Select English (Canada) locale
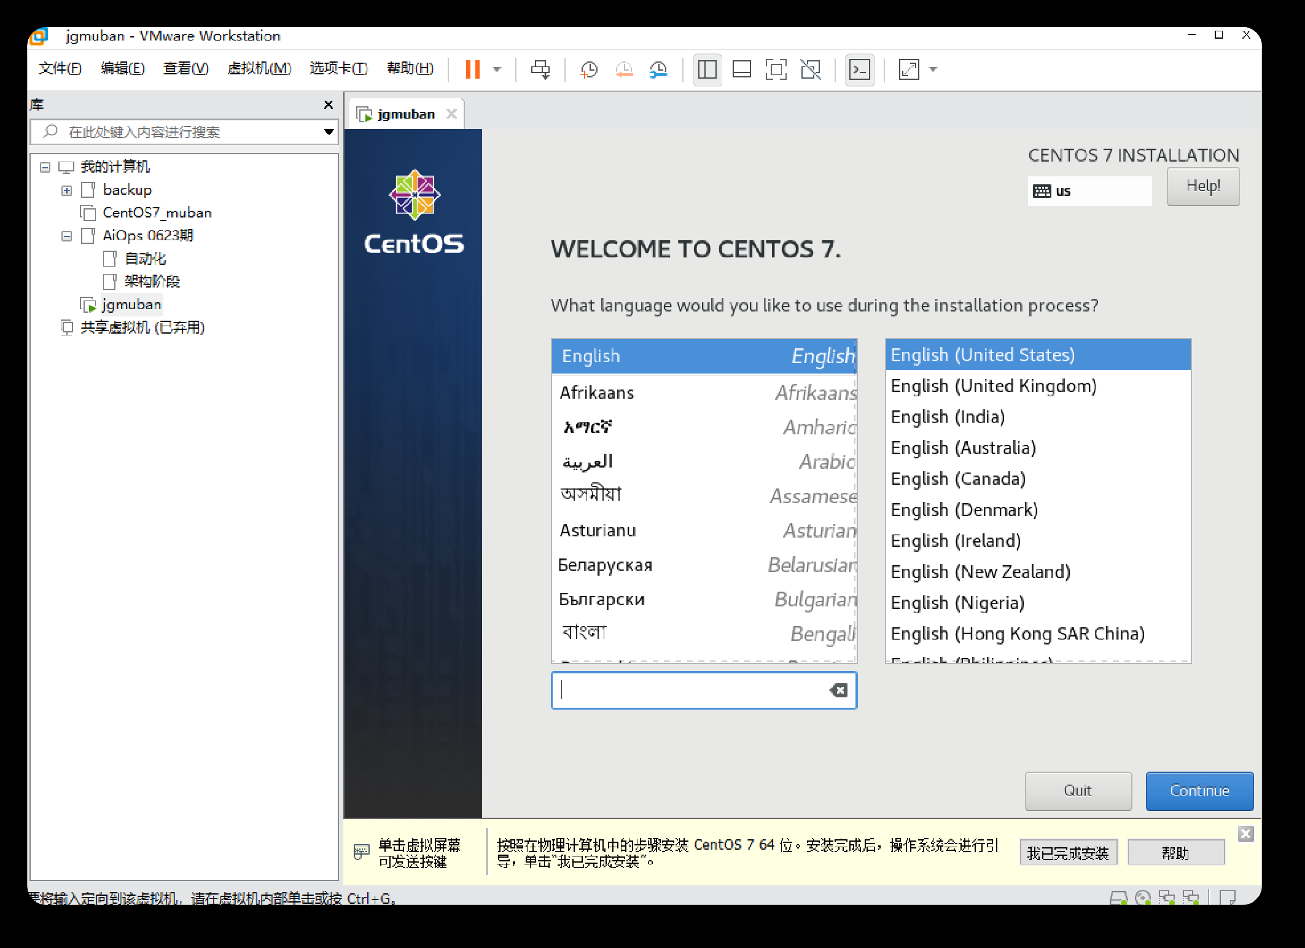The width and height of the screenshot is (1305, 948). click(1038, 479)
